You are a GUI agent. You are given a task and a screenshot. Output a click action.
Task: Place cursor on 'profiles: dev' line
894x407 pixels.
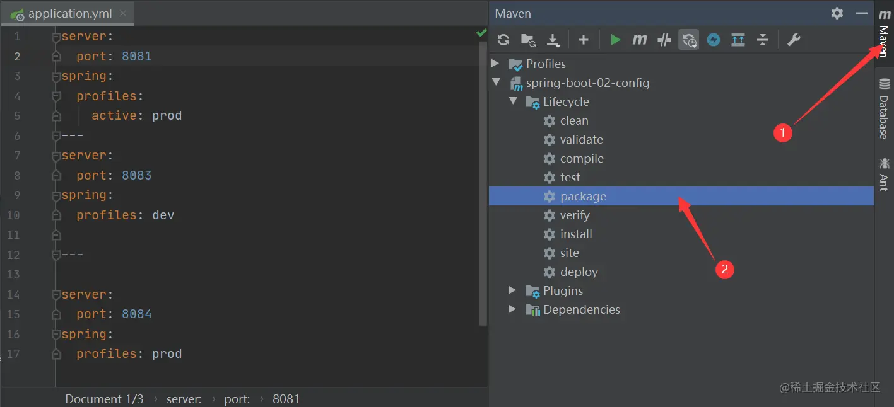coord(126,215)
